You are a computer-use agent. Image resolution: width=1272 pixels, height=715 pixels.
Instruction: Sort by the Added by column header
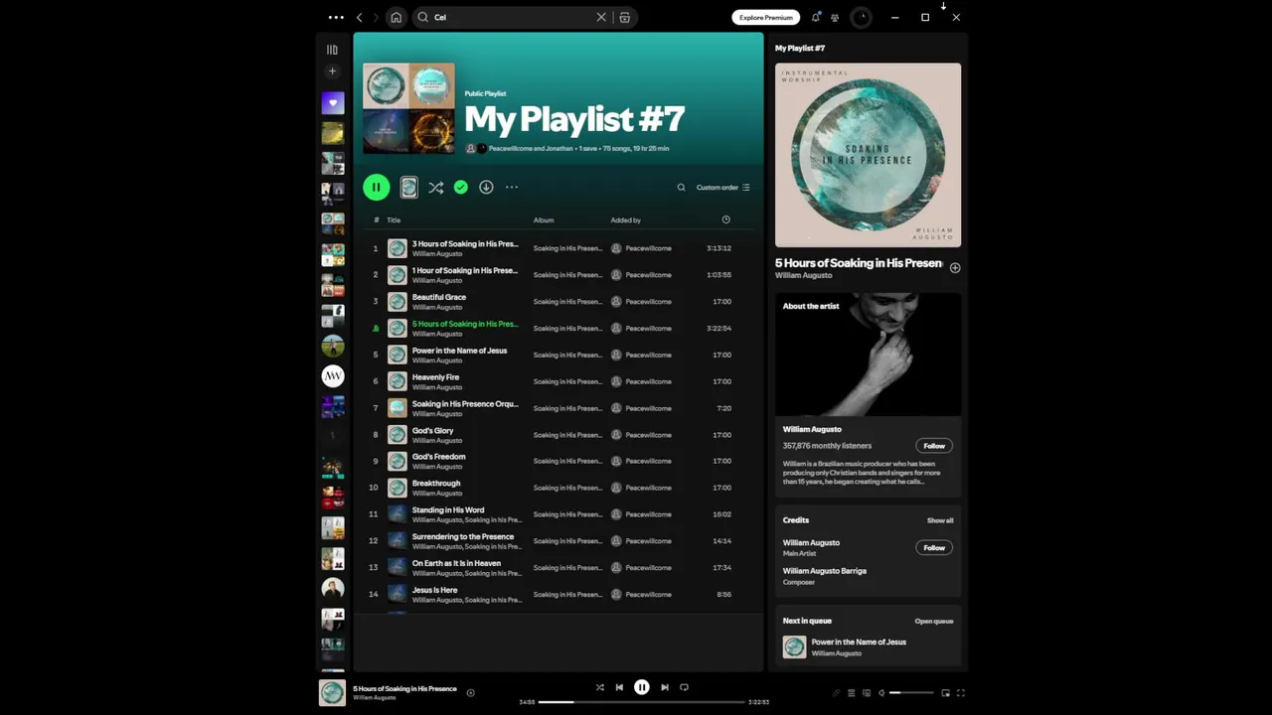(625, 219)
